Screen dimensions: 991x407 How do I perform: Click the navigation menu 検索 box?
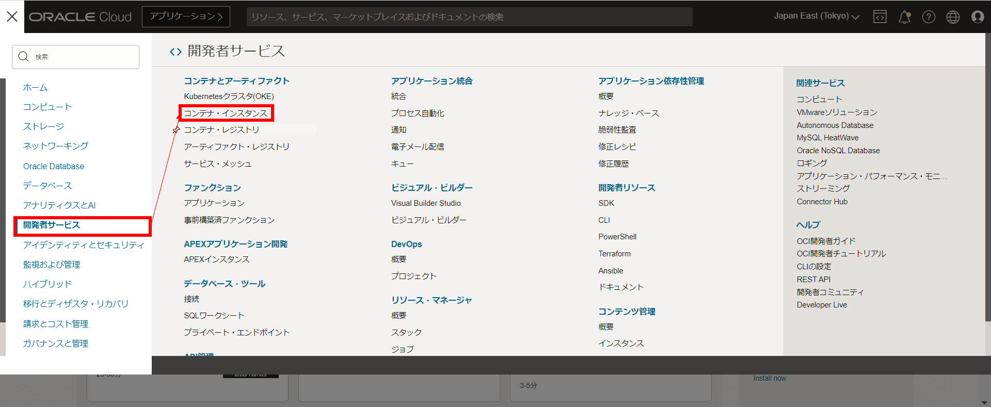pos(75,57)
